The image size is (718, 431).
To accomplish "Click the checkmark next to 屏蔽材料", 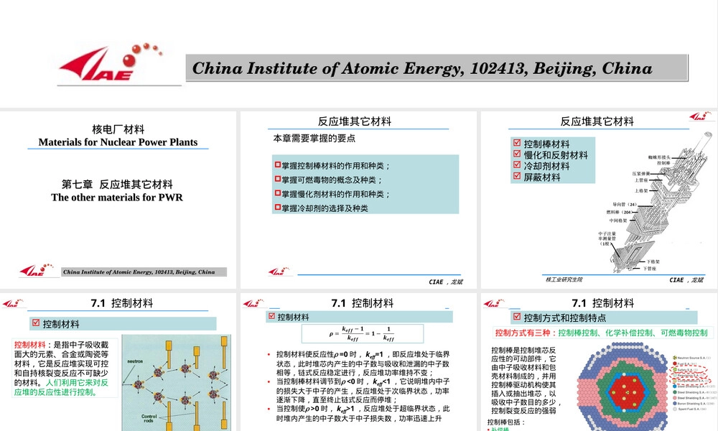I will click(517, 176).
